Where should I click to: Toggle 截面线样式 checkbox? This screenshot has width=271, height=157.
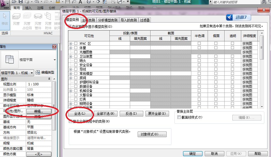click(179, 117)
